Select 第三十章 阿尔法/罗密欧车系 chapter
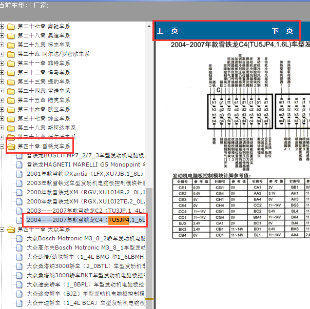This screenshot has width=310, height=309. [53, 54]
